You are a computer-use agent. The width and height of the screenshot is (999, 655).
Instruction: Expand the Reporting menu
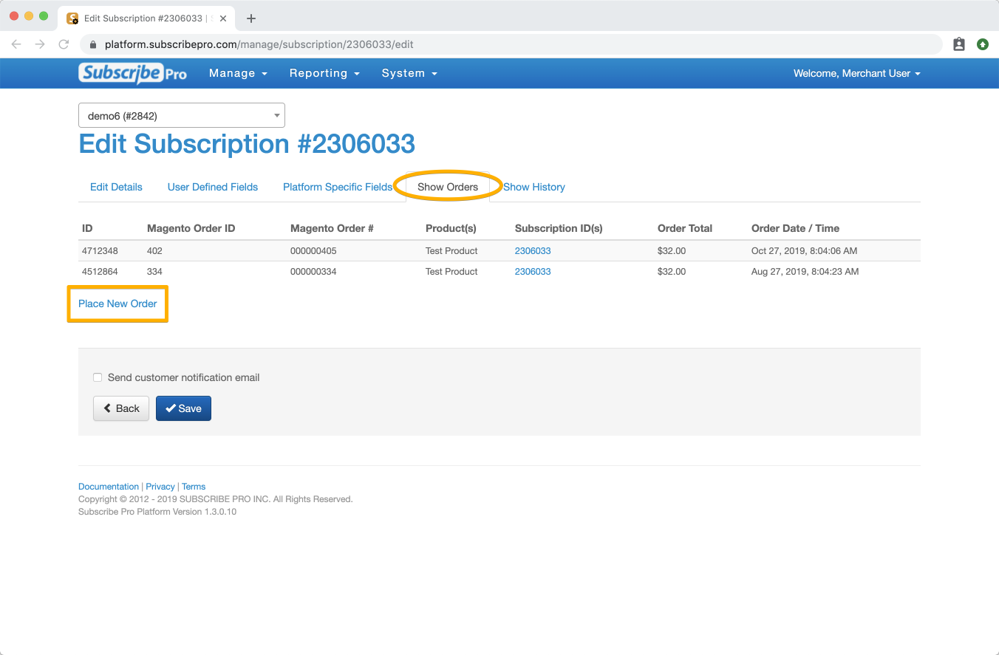coord(324,73)
